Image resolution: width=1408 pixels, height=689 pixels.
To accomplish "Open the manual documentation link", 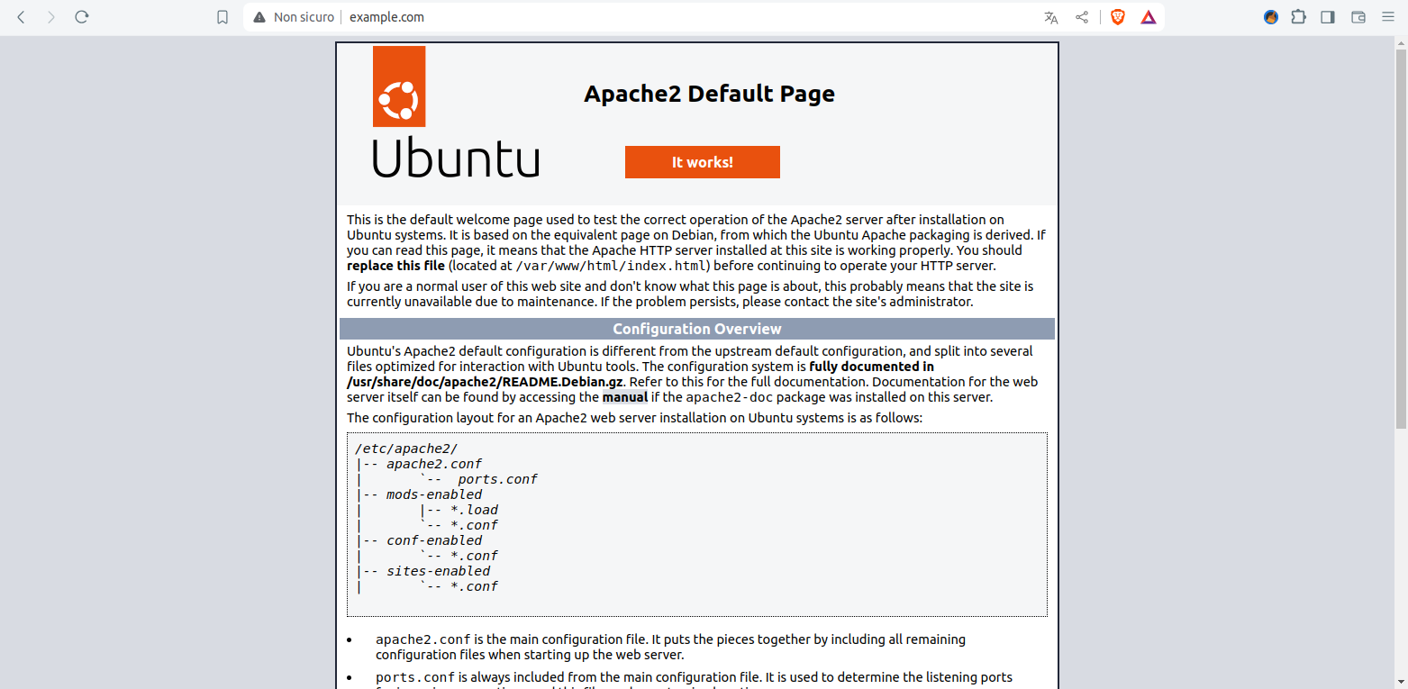I will click(625, 397).
